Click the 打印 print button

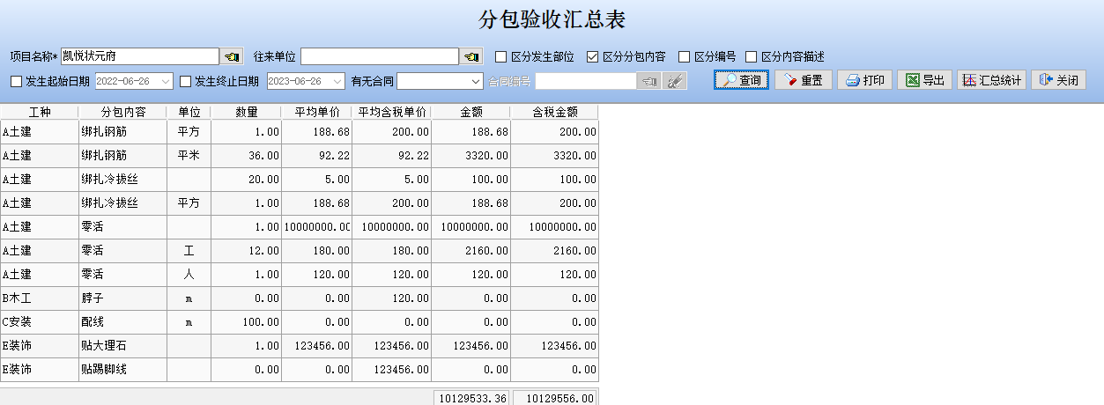coord(864,80)
